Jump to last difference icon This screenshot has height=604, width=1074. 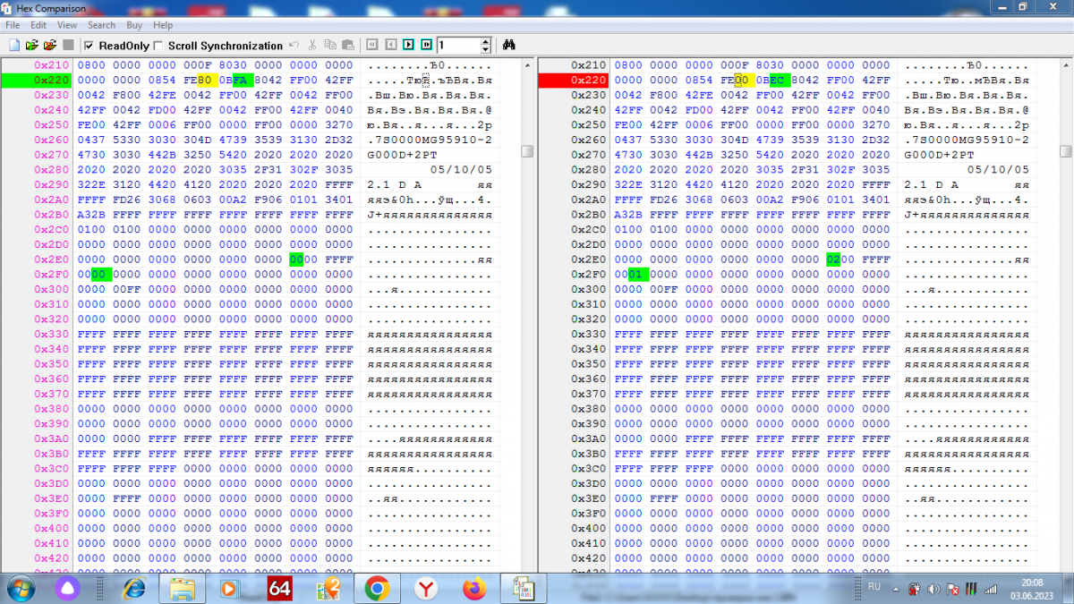coord(427,45)
